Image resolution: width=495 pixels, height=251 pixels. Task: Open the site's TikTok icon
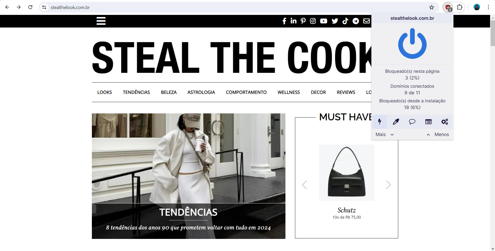point(345,21)
